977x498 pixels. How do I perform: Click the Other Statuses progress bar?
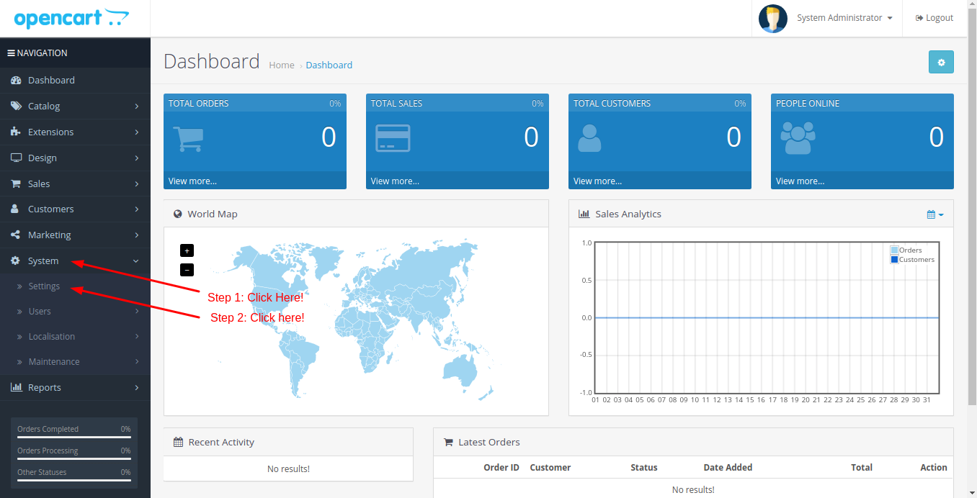[74, 480]
